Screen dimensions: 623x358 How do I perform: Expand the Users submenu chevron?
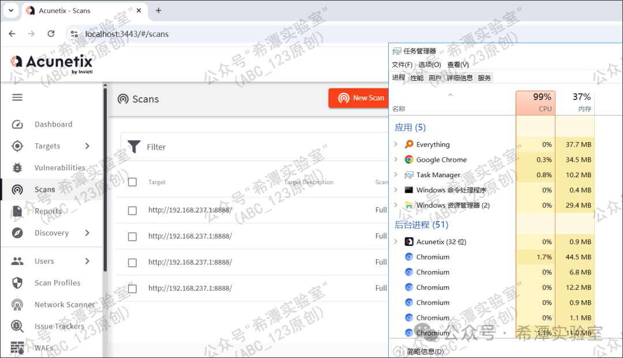coord(88,261)
